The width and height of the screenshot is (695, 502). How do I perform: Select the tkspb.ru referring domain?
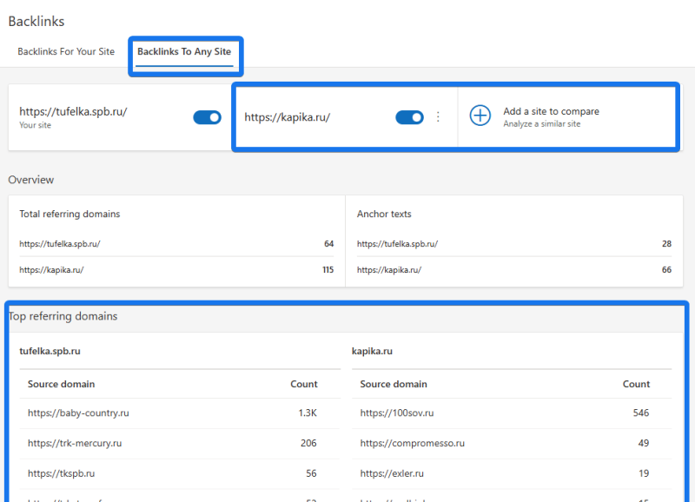pos(61,473)
